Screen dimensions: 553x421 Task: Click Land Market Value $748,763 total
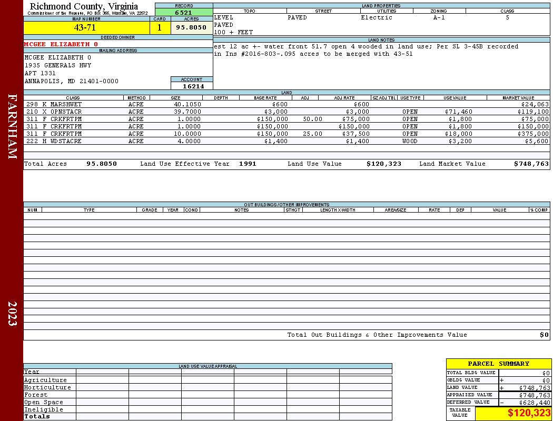[531, 164]
